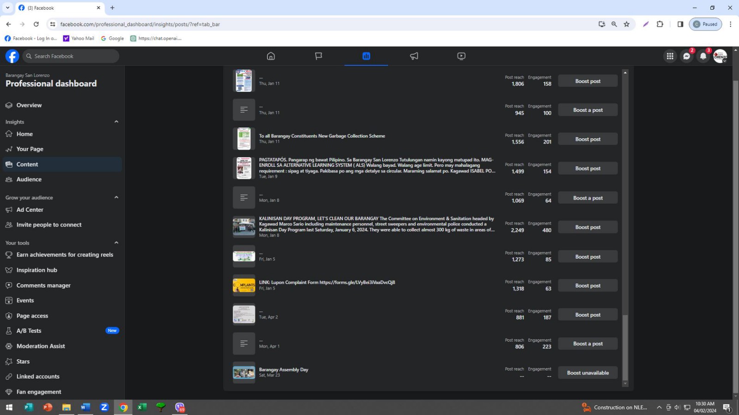The width and height of the screenshot is (739, 415).
Task: Collapse the Grow your audience section
Action: click(x=116, y=197)
